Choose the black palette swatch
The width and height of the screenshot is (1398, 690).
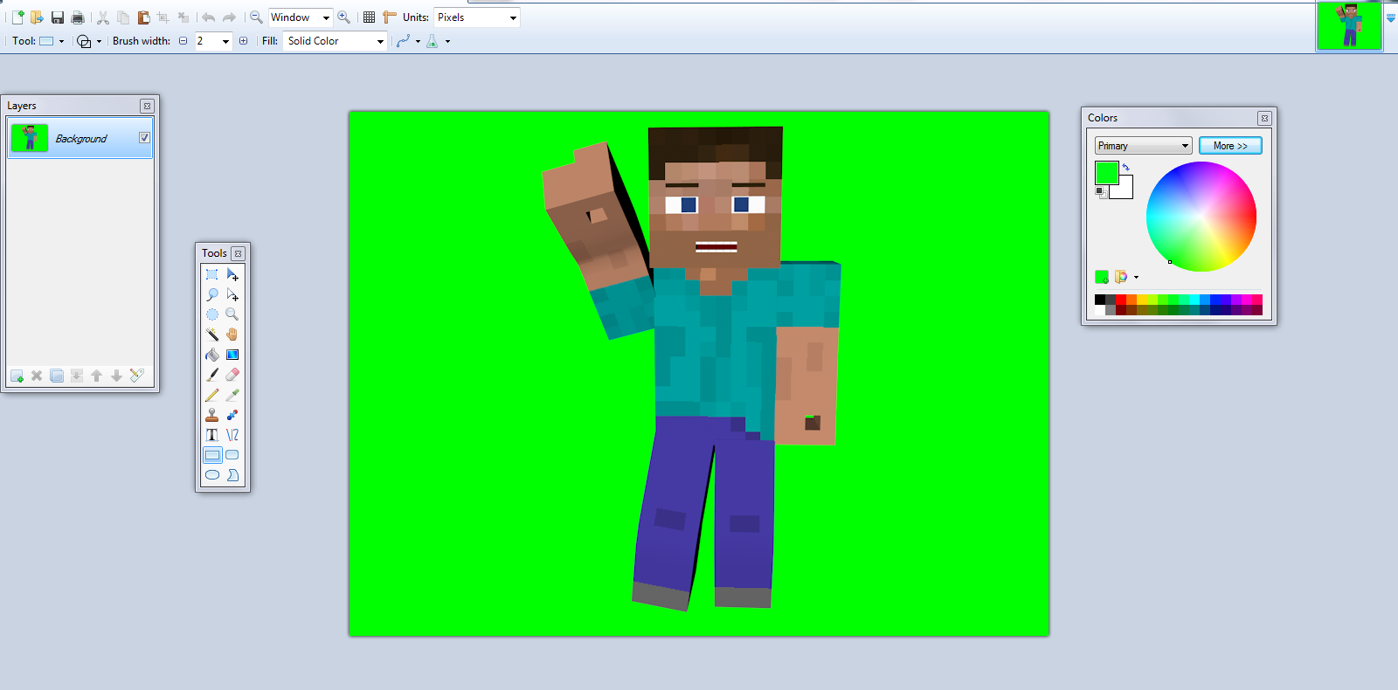(1100, 300)
